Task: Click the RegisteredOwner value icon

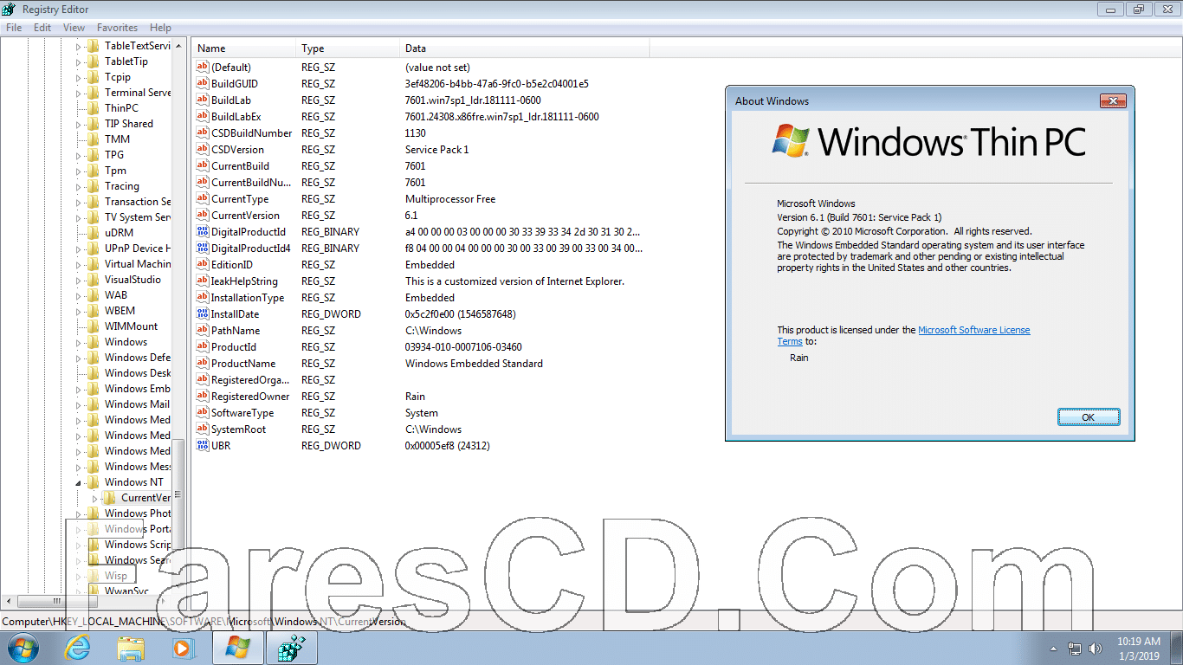Action: click(x=203, y=397)
